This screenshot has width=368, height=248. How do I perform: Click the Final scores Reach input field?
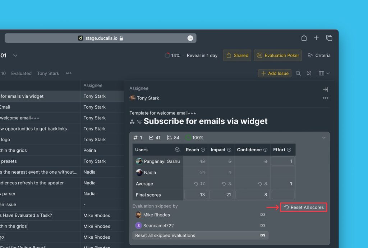(196, 195)
